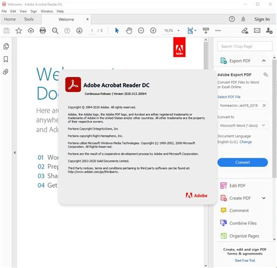Click the Organize Pages tool
The image size is (277, 268).
240,236
